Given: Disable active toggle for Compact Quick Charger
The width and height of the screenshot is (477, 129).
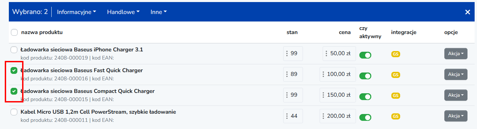Looking at the screenshot, I should click(x=365, y=97).
